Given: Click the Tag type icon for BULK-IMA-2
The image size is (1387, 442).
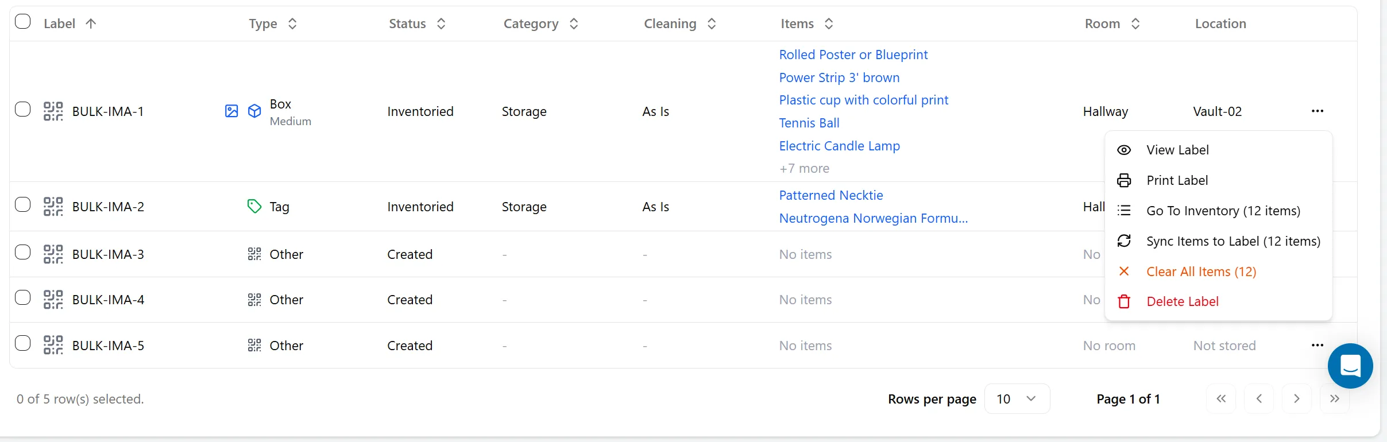Looking at the screenshot, I should (x=254, y=207).
